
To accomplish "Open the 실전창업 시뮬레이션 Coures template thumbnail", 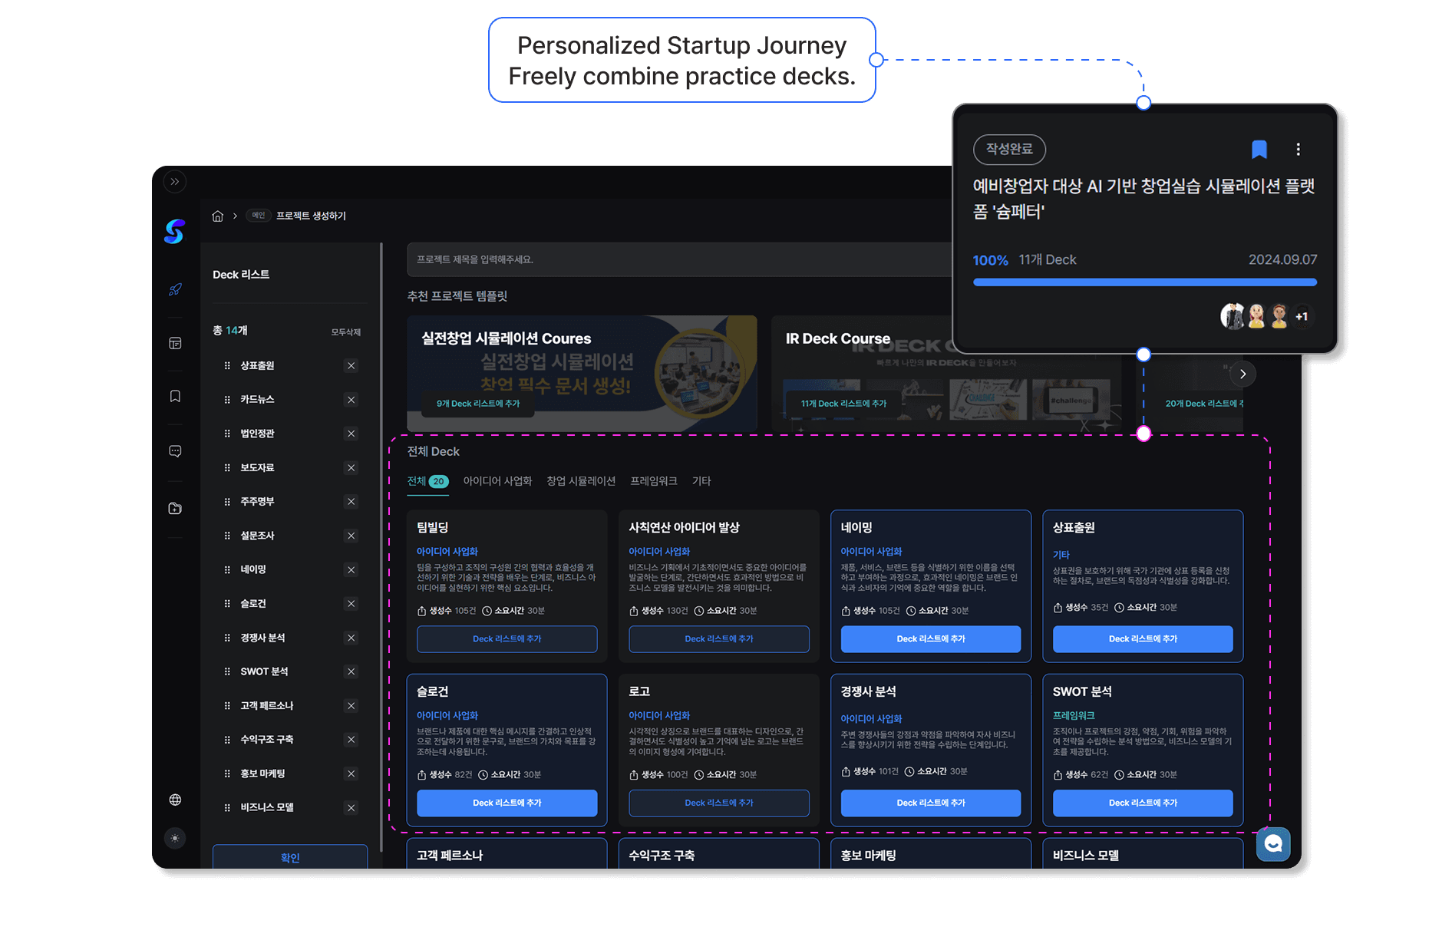I will (x=582, y=373).
